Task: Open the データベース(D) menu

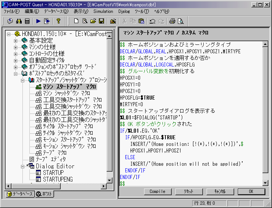Action: (x=56, y=11)
